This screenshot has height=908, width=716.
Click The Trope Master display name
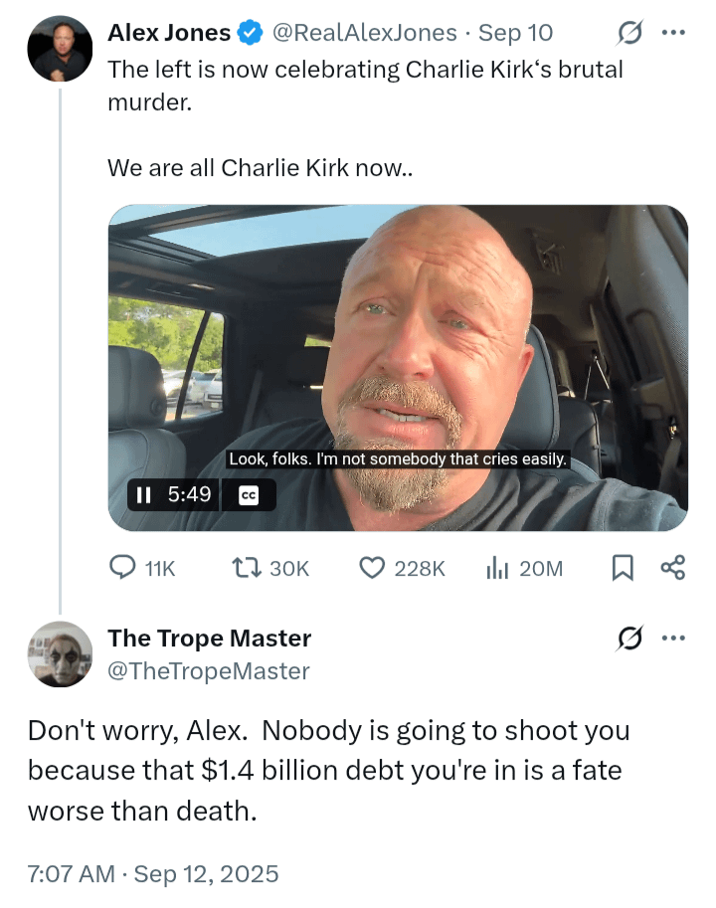point(210,638)
